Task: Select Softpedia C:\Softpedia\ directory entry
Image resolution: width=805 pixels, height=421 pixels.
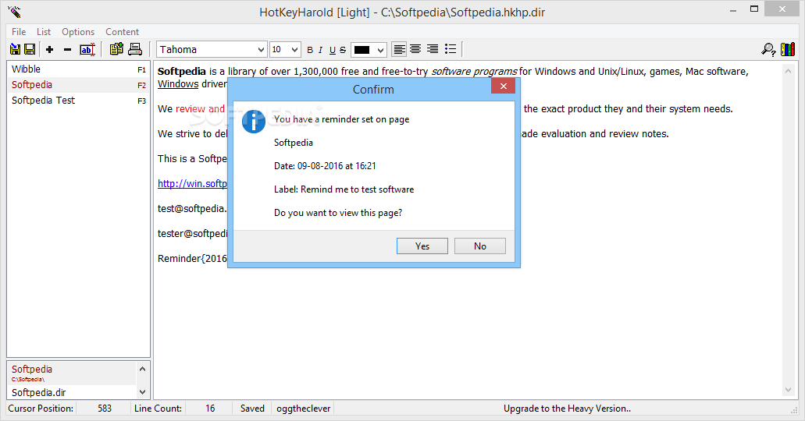Action: 72,373
